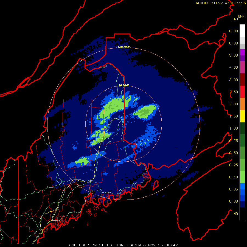This screenshot has height=247, width=247.
Task: Select the black ND swatch at legend bottom
Action: pos(242,214)
